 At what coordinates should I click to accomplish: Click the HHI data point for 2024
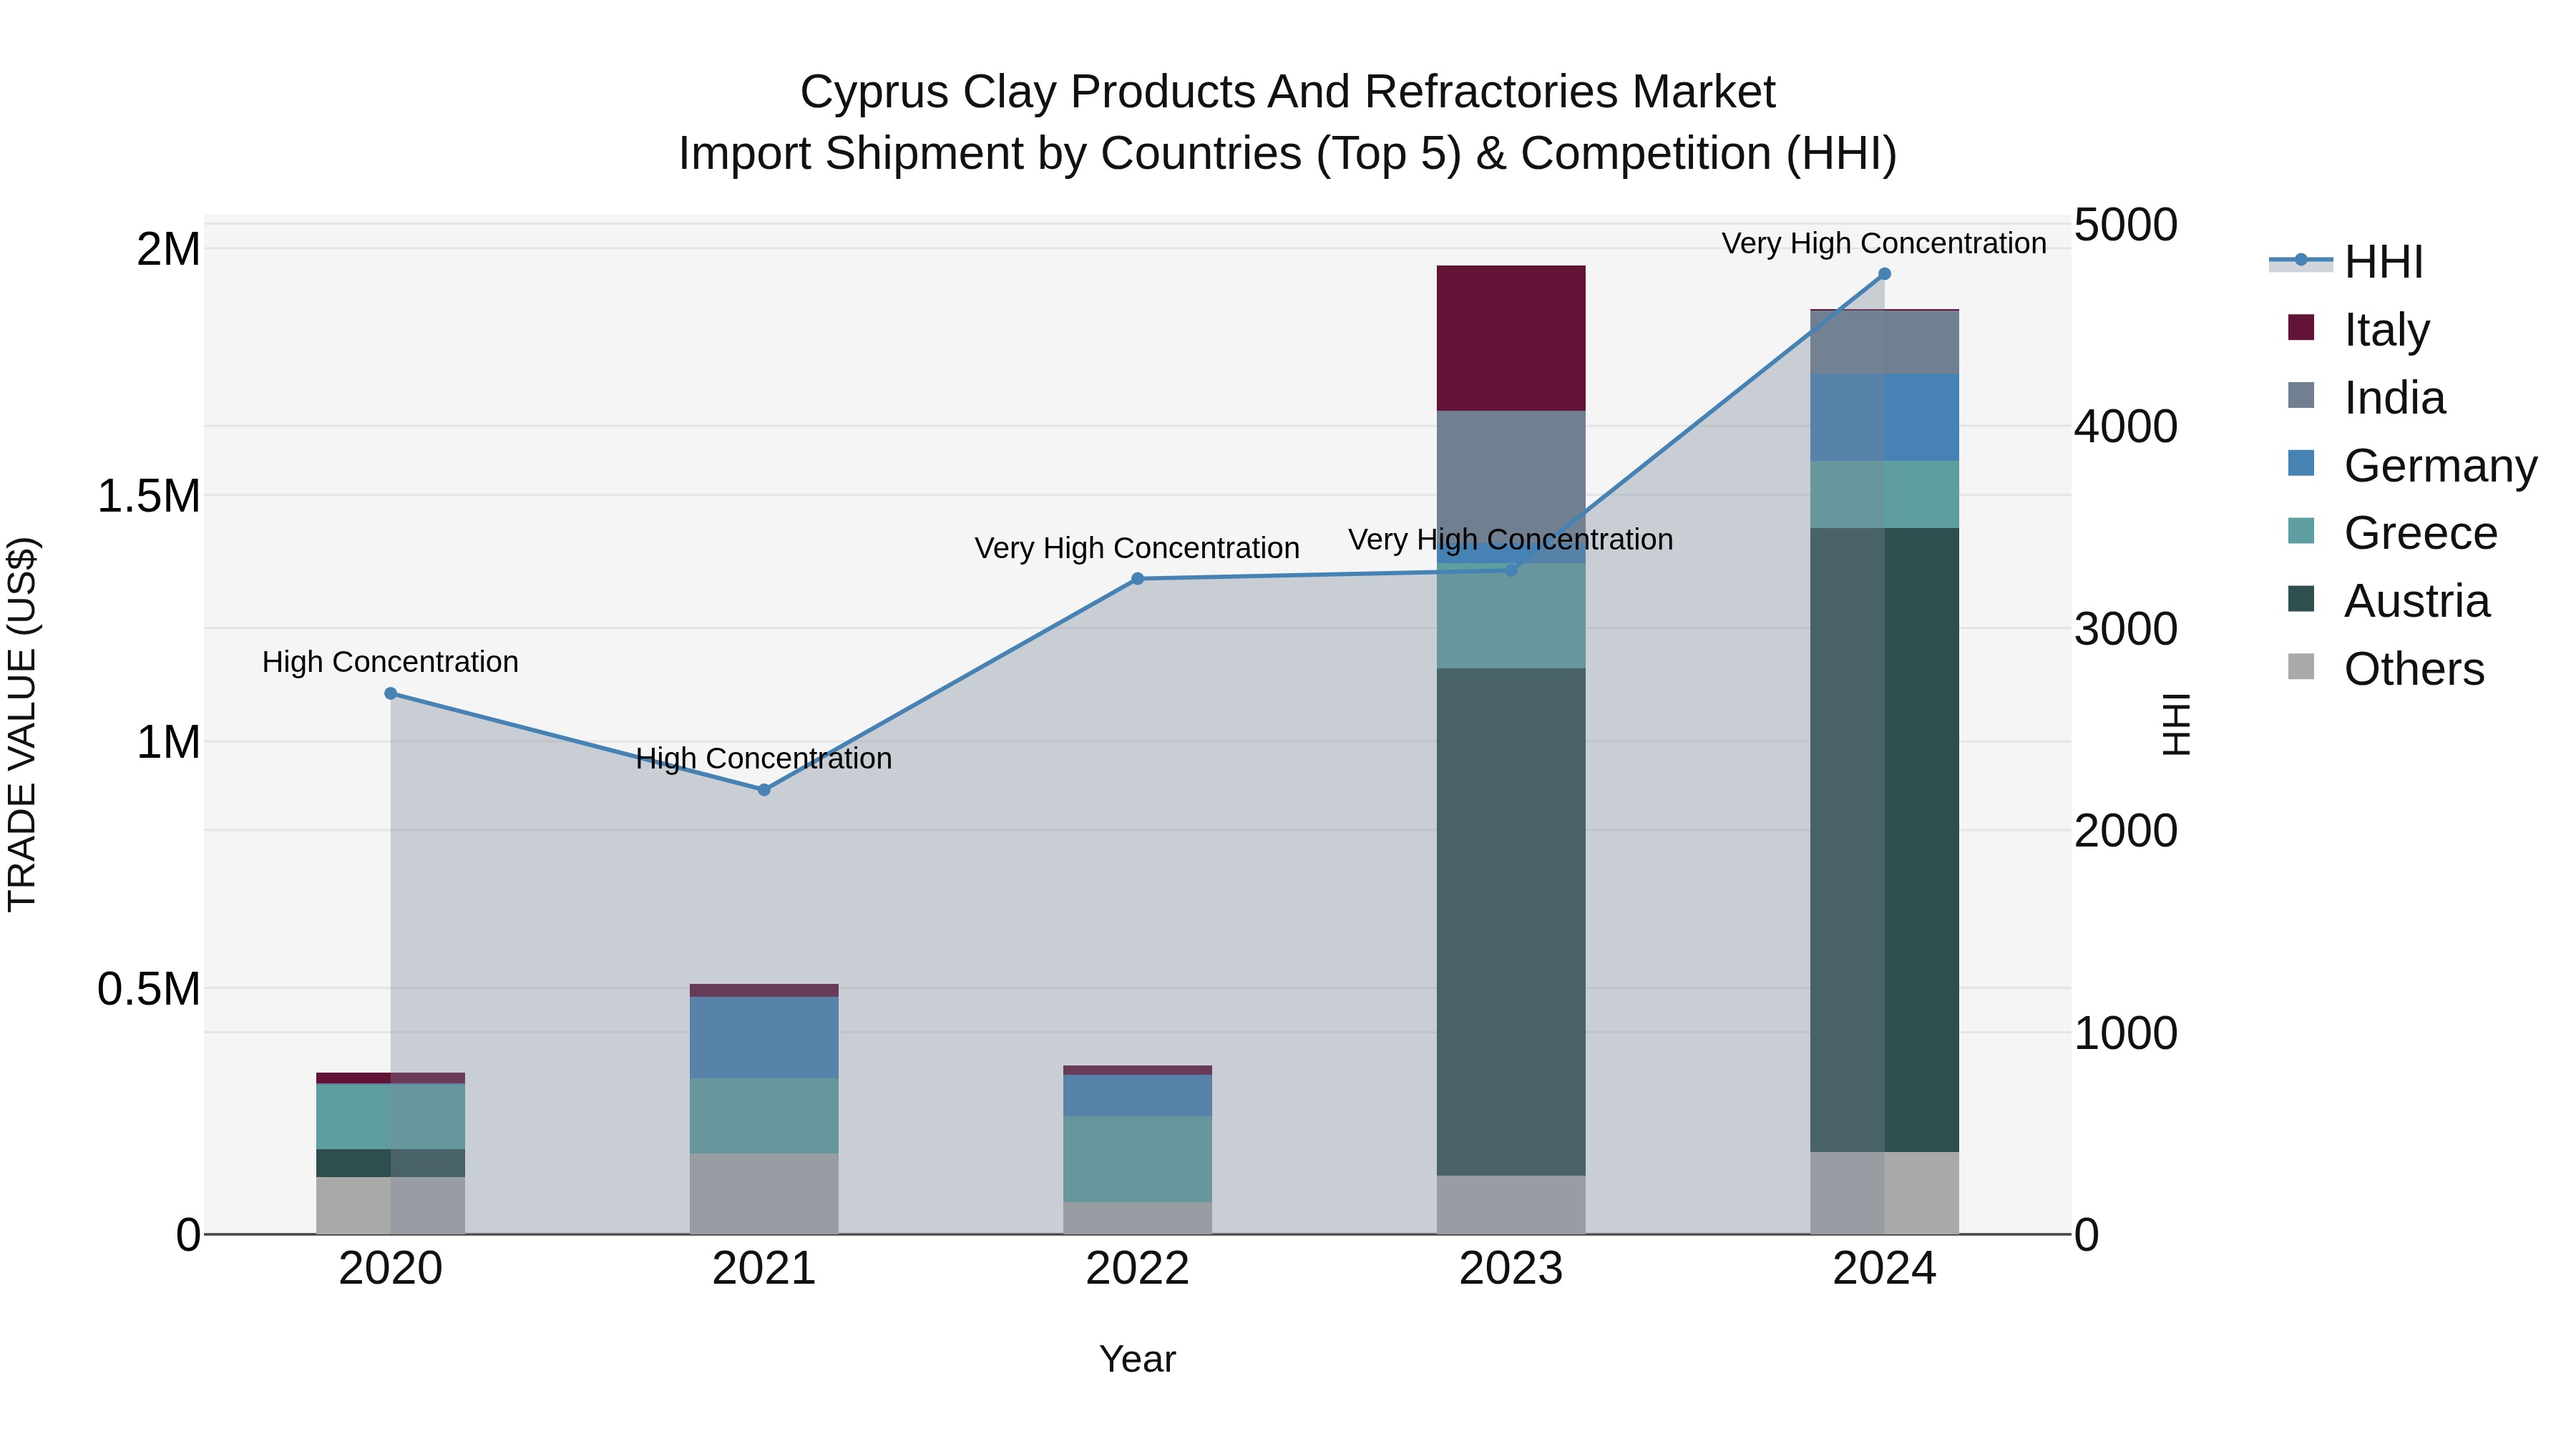click(1884, 274)
